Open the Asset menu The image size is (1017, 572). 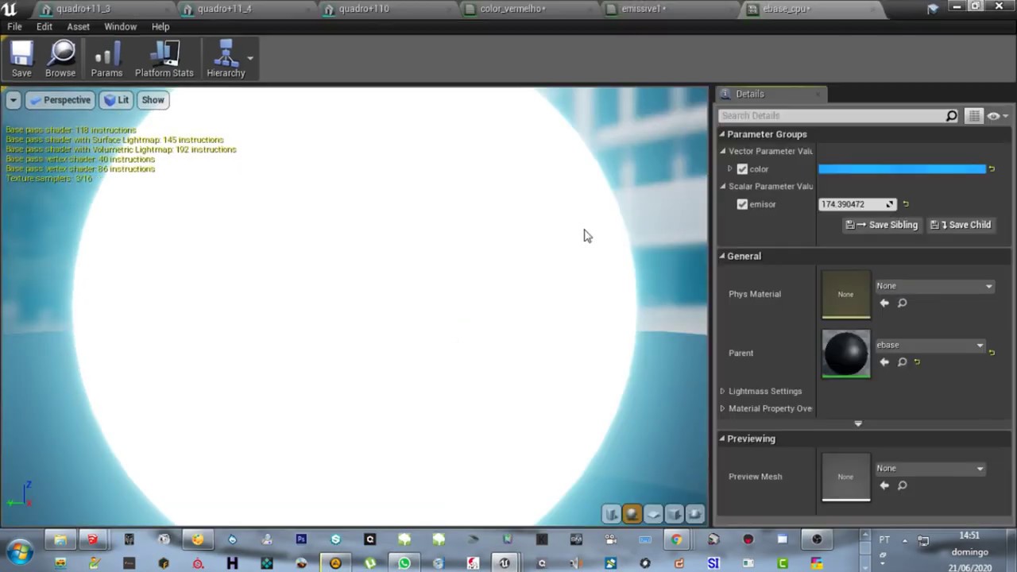tap(78, 26)
